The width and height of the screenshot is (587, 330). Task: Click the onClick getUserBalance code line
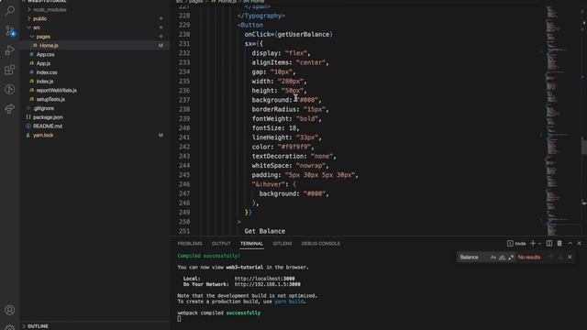pyautogui.click(x=289, y=35)
